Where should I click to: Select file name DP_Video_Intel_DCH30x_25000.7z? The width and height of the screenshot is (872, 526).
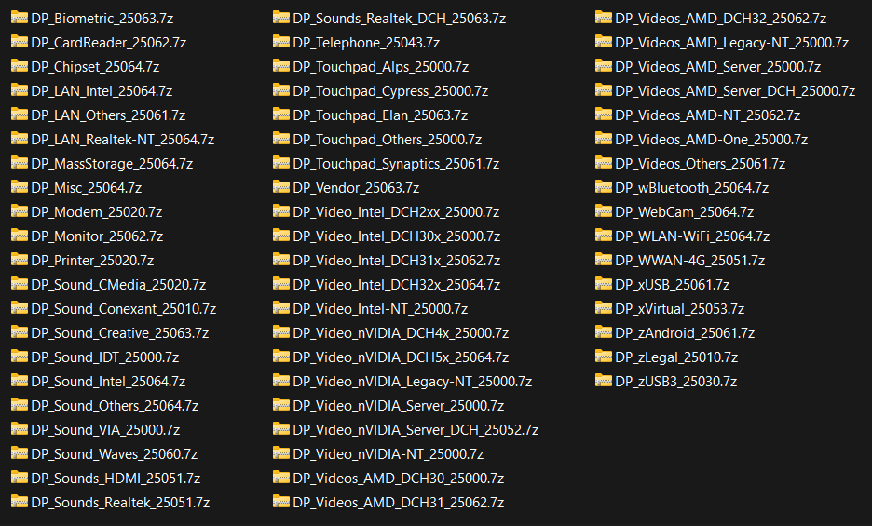coord(397,236)
